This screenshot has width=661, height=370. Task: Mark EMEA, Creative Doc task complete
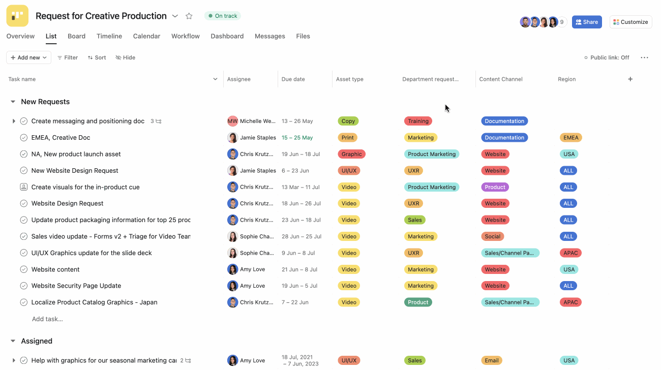tap(23, 137)
